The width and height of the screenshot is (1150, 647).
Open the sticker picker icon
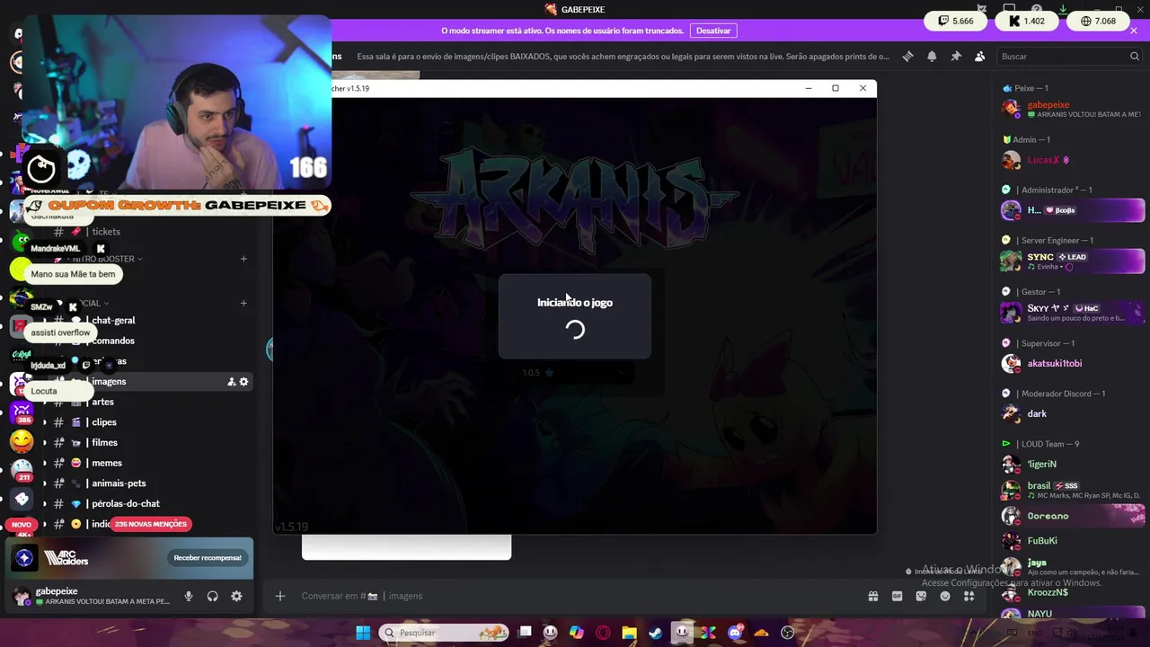click(x=921, y=596)
